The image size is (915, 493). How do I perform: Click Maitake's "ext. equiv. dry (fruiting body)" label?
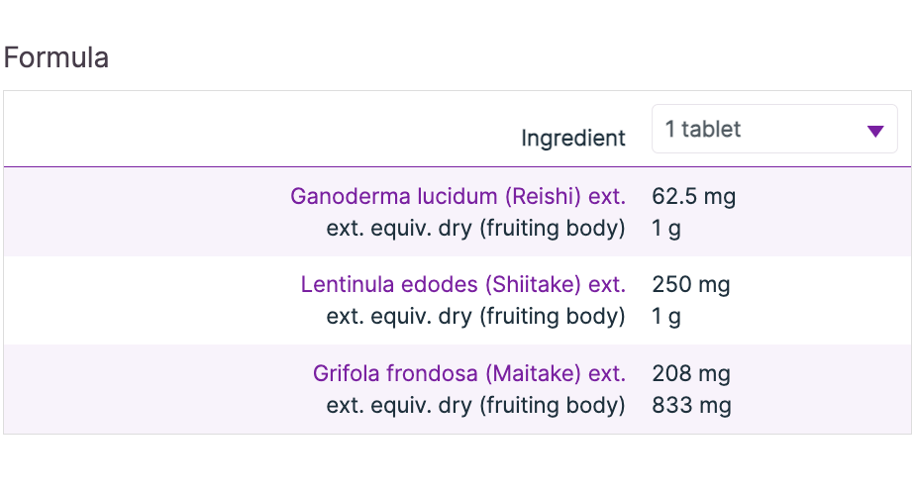point(475,405)
